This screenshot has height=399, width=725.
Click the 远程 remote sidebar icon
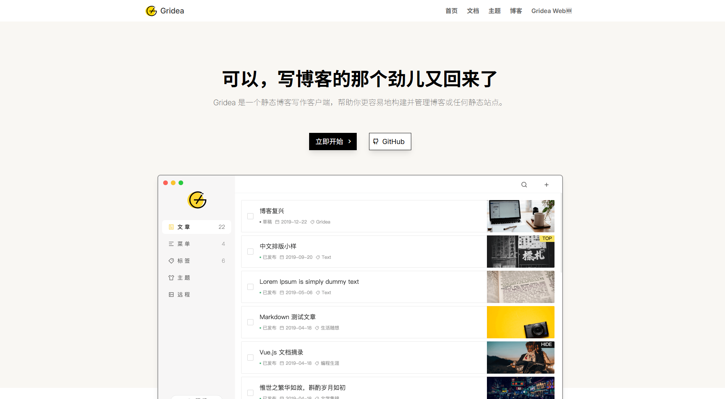(x=171, y=295)
